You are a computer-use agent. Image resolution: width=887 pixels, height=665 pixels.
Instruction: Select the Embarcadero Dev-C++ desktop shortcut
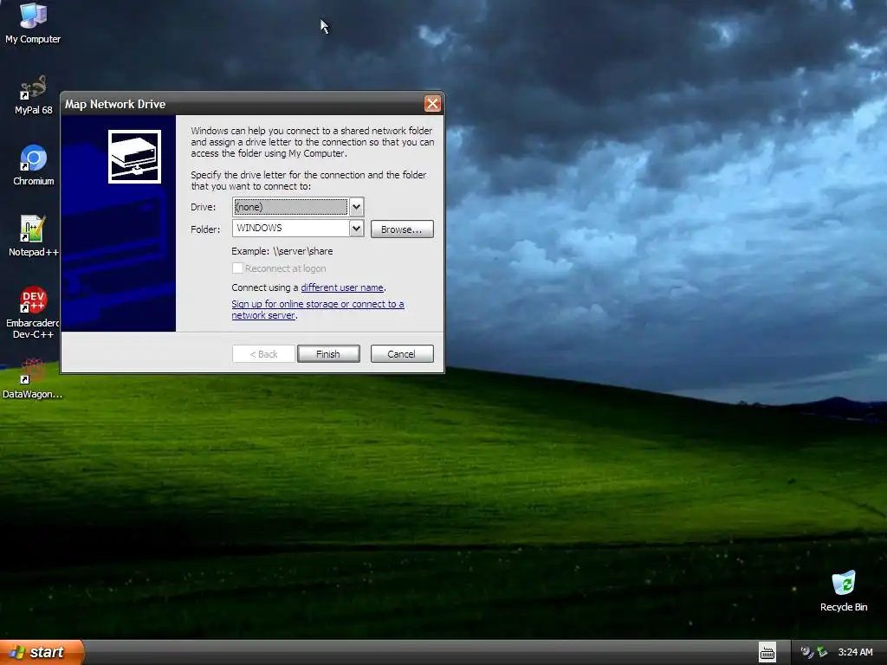[33, 312]
